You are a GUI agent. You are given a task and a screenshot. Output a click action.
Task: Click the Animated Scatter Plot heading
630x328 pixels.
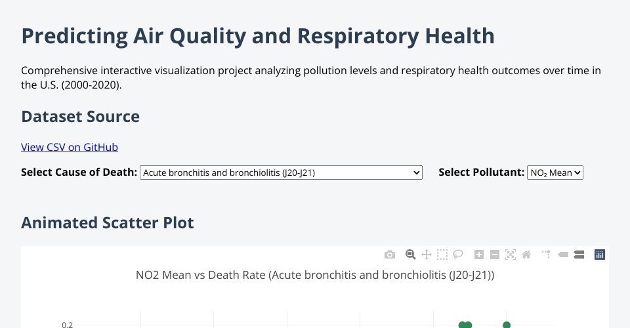pyautogui.click(x=108, y=223)
